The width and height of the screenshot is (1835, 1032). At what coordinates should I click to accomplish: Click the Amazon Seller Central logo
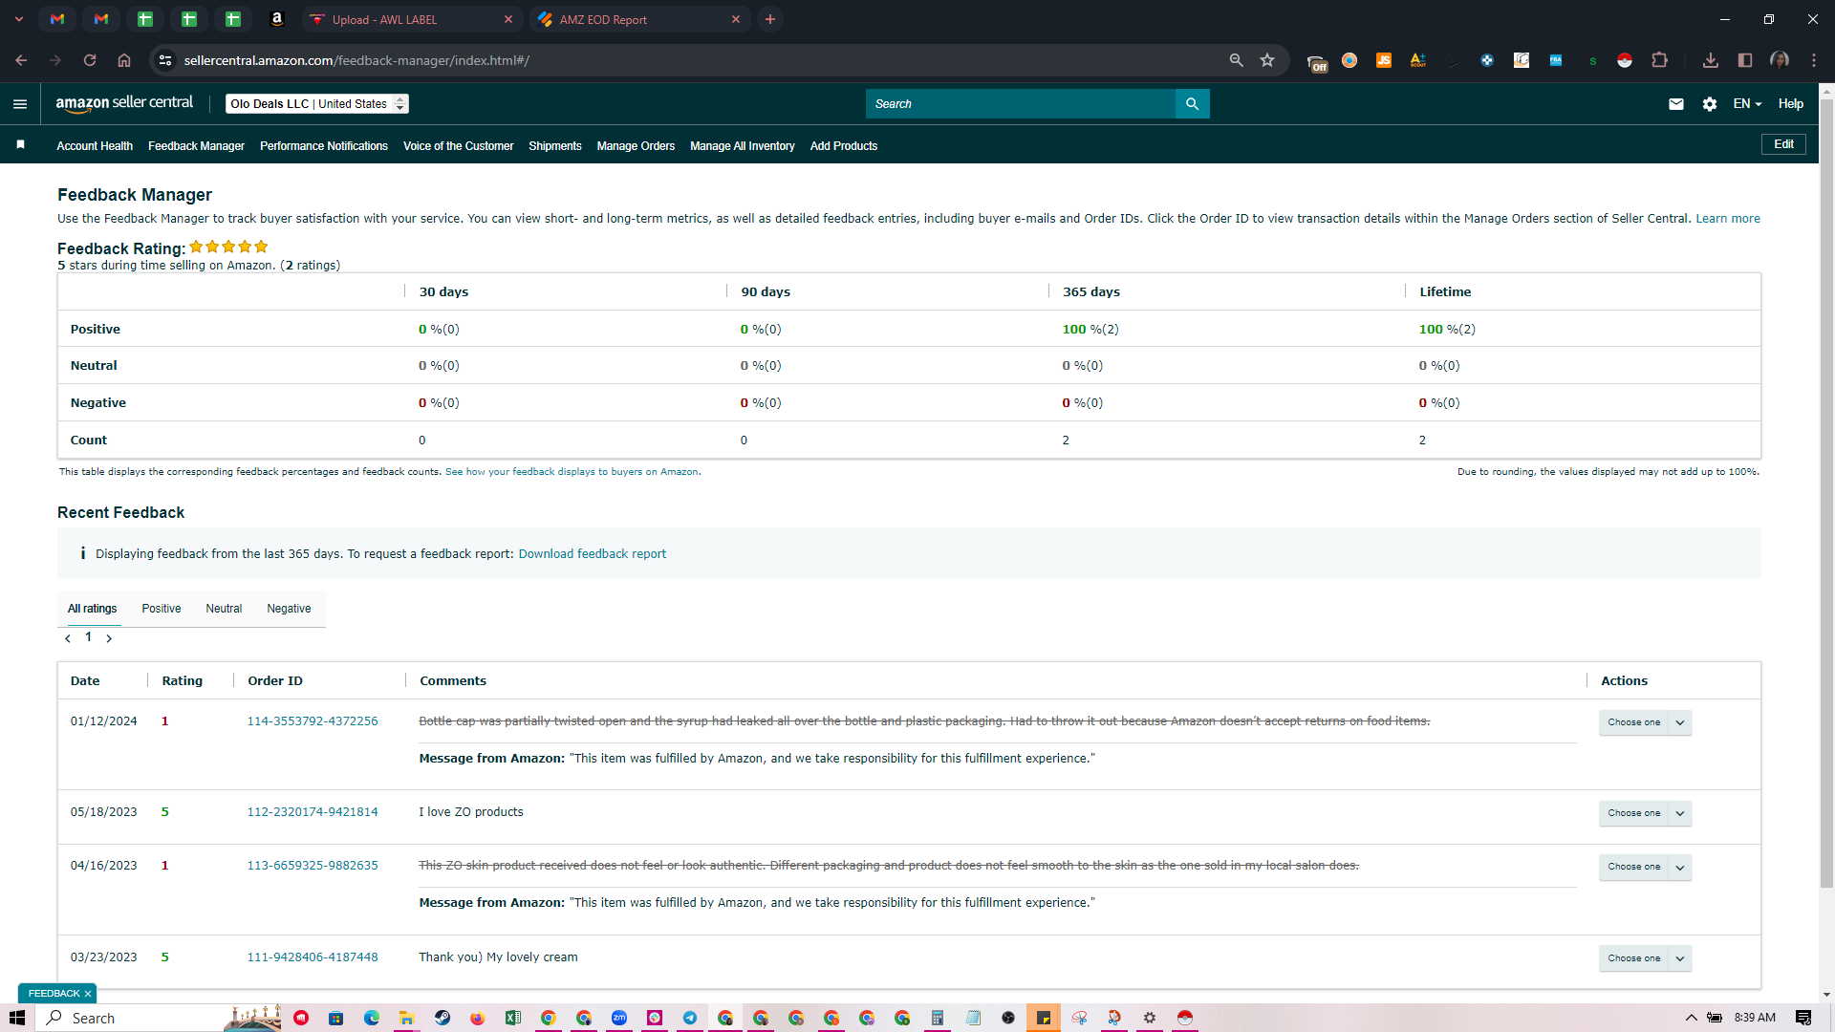pos(124,103)
